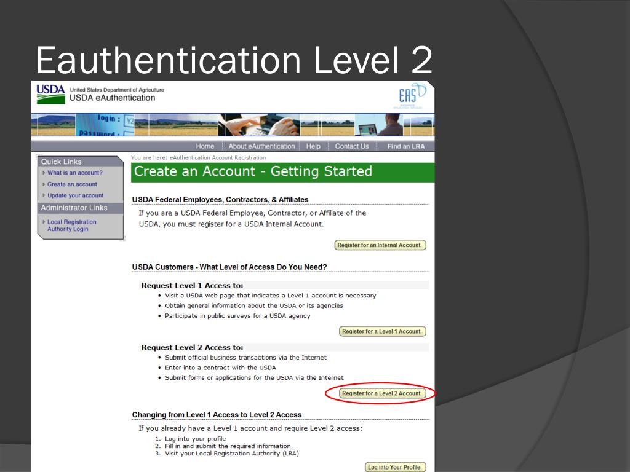Open the Home menu item

click(205, 146)
